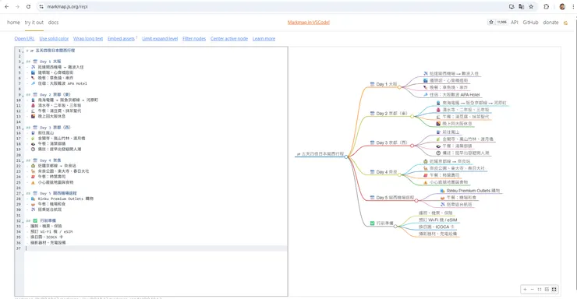Click the Limit expand level option
The image size is (577, 299).
pos(160,39)
